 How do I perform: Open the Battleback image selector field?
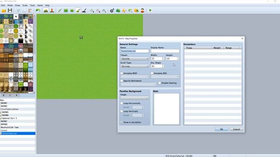138,84
